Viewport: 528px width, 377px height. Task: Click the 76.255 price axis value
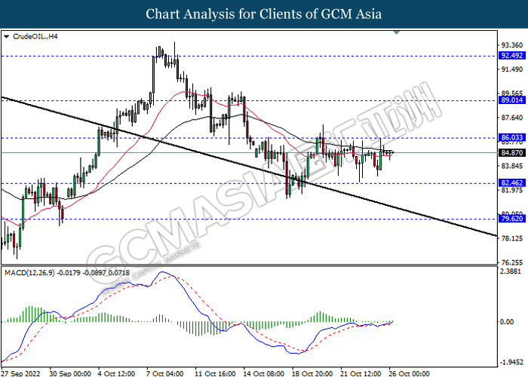[512, 262]
